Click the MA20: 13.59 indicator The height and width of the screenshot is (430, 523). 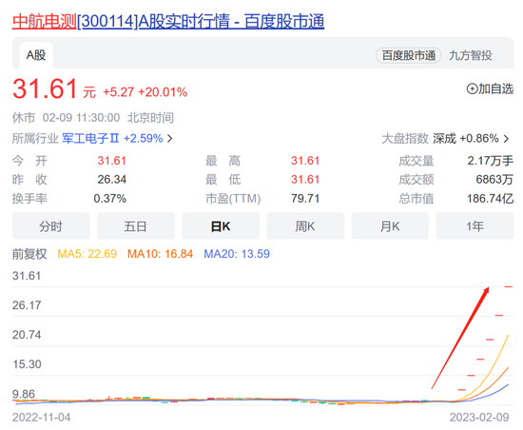point(237,254)
